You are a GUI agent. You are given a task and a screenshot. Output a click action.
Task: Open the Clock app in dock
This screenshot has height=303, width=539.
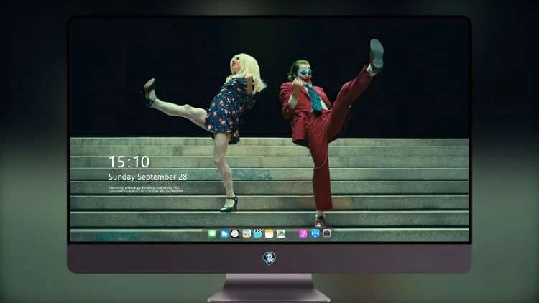click(235, 234)
